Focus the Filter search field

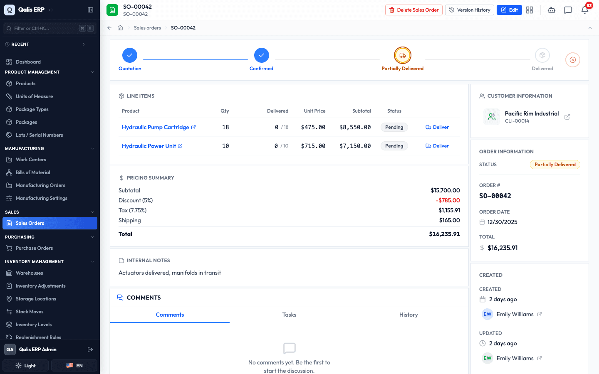(x=50, y=28)
